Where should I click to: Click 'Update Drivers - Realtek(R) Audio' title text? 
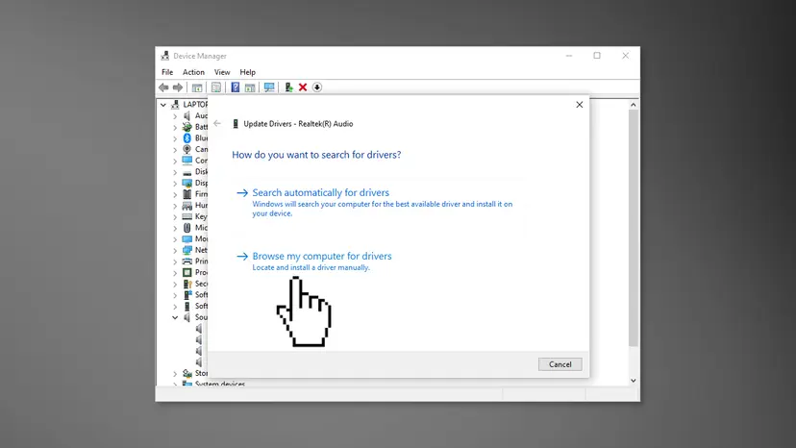(298, 123)
